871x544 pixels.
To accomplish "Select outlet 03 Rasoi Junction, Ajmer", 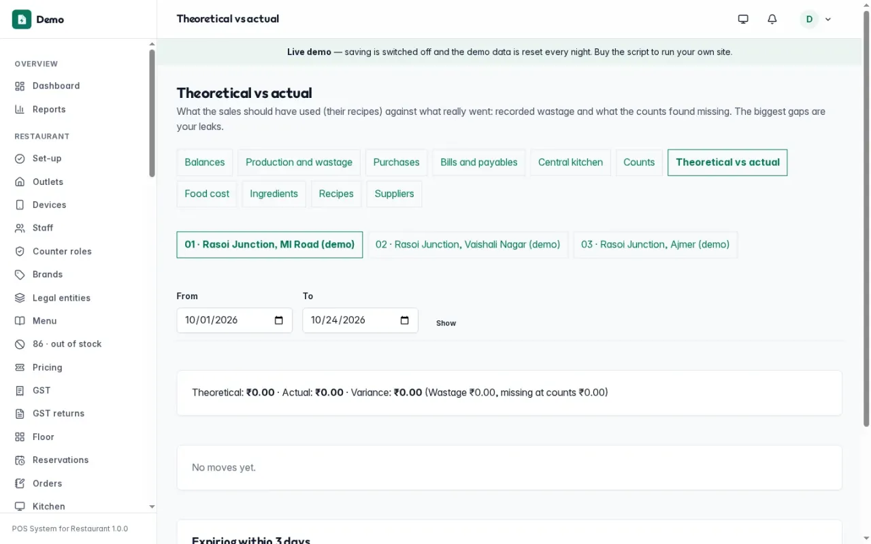I will (x=655, y=245).
